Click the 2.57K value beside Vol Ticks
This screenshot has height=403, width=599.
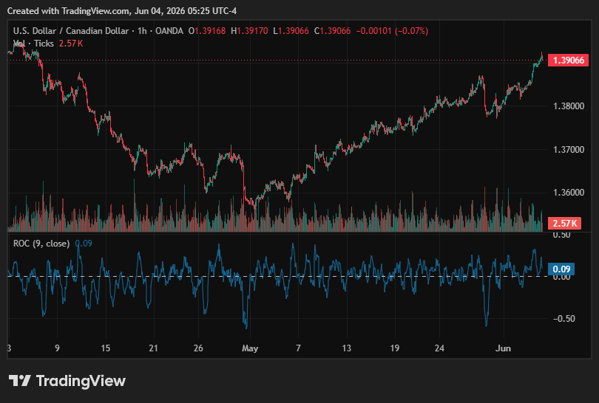coord(71,44)
